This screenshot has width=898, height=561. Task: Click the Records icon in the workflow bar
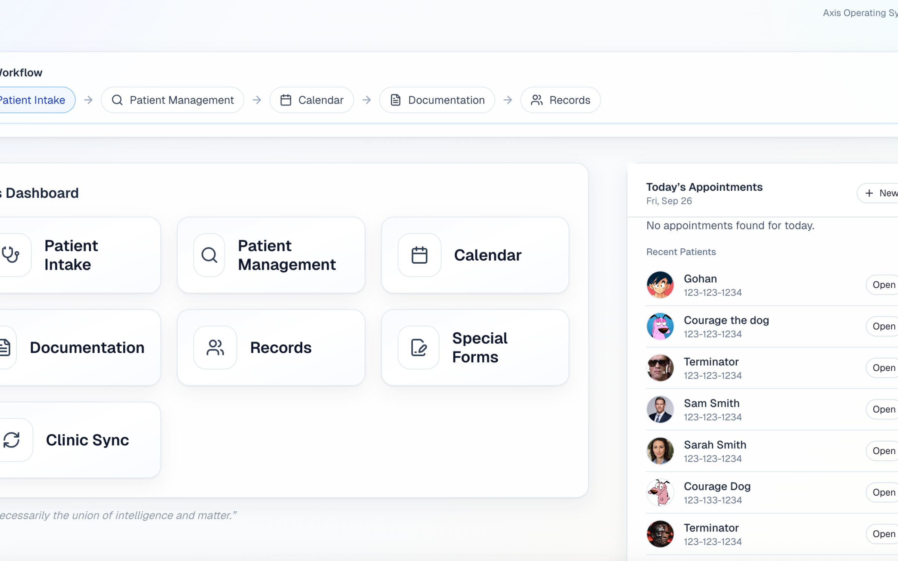coord(537,100)
